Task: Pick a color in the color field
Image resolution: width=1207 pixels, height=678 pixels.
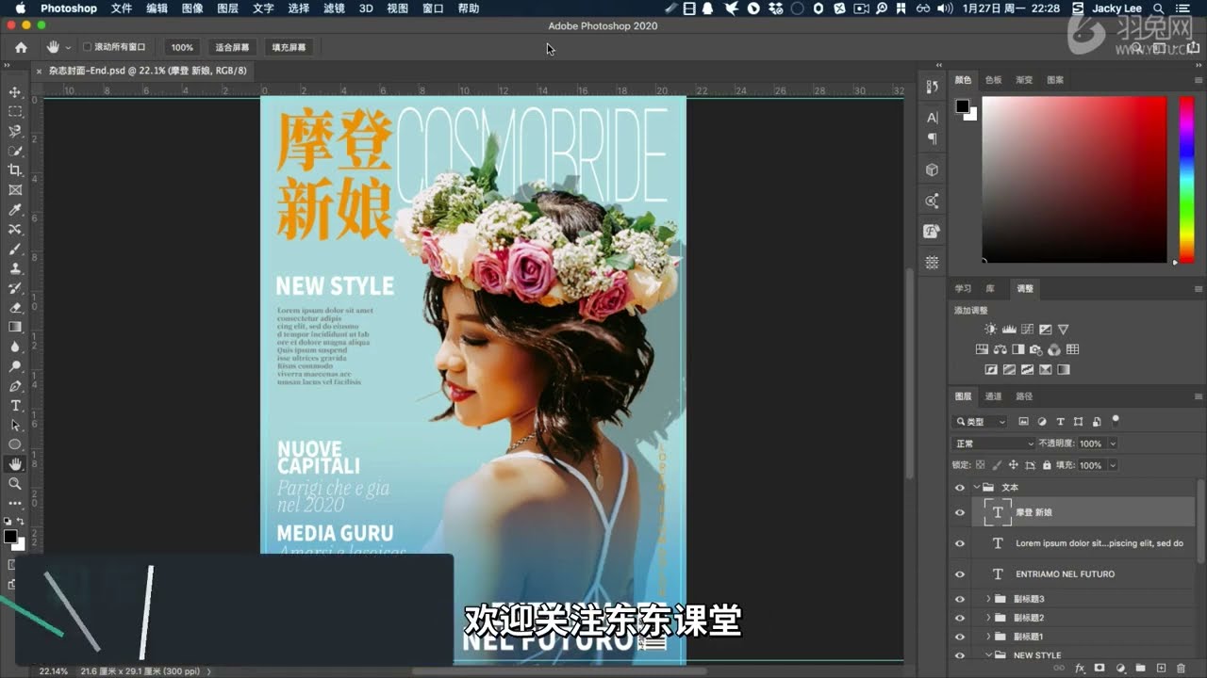Action: [1074, 179]
